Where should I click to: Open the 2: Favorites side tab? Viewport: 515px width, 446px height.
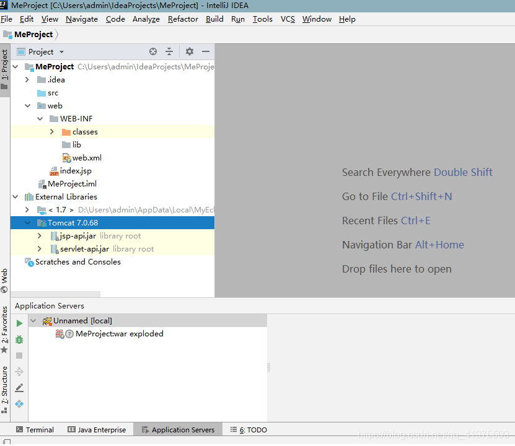[4, 330]
